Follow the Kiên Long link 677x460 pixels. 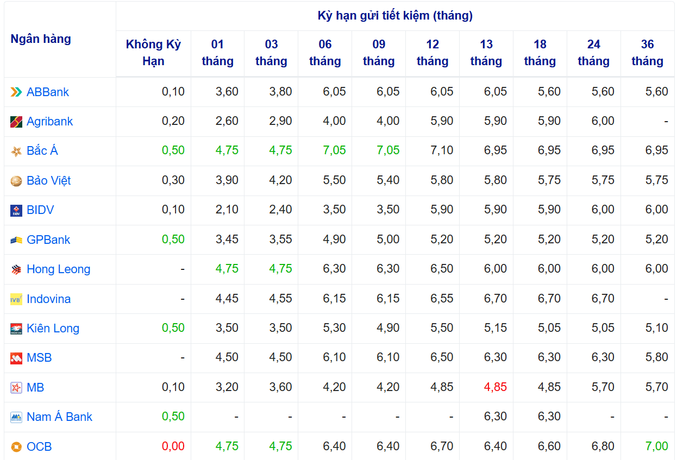point(53,329)
